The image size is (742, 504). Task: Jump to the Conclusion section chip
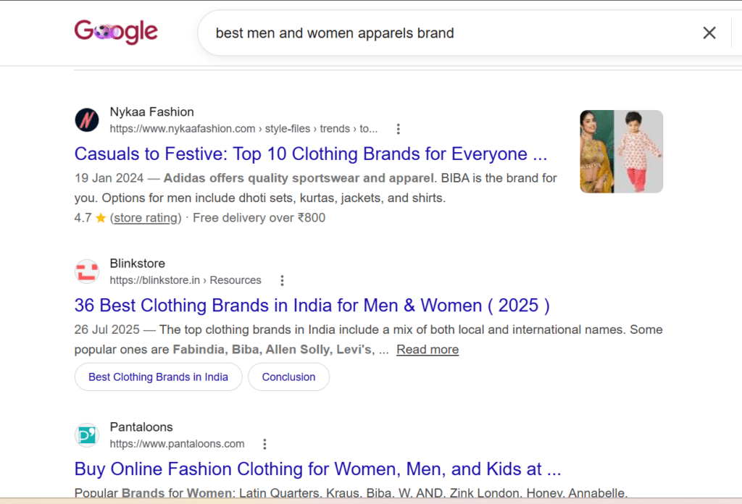[x=288, y=377]
